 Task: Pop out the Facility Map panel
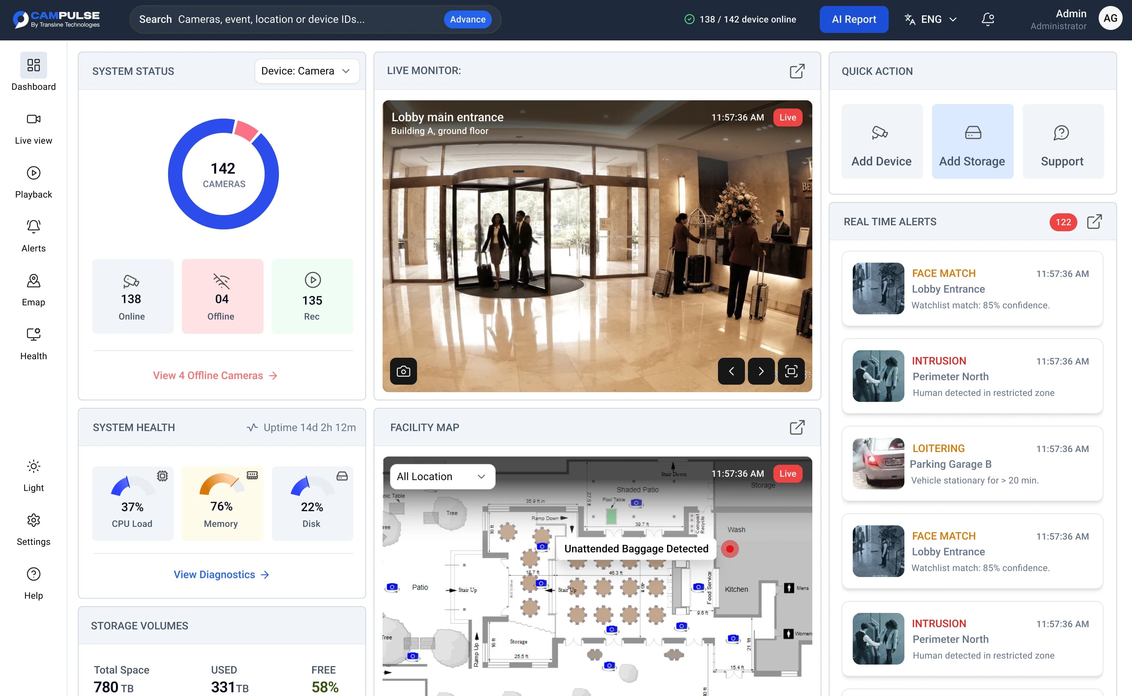[797, 427]
